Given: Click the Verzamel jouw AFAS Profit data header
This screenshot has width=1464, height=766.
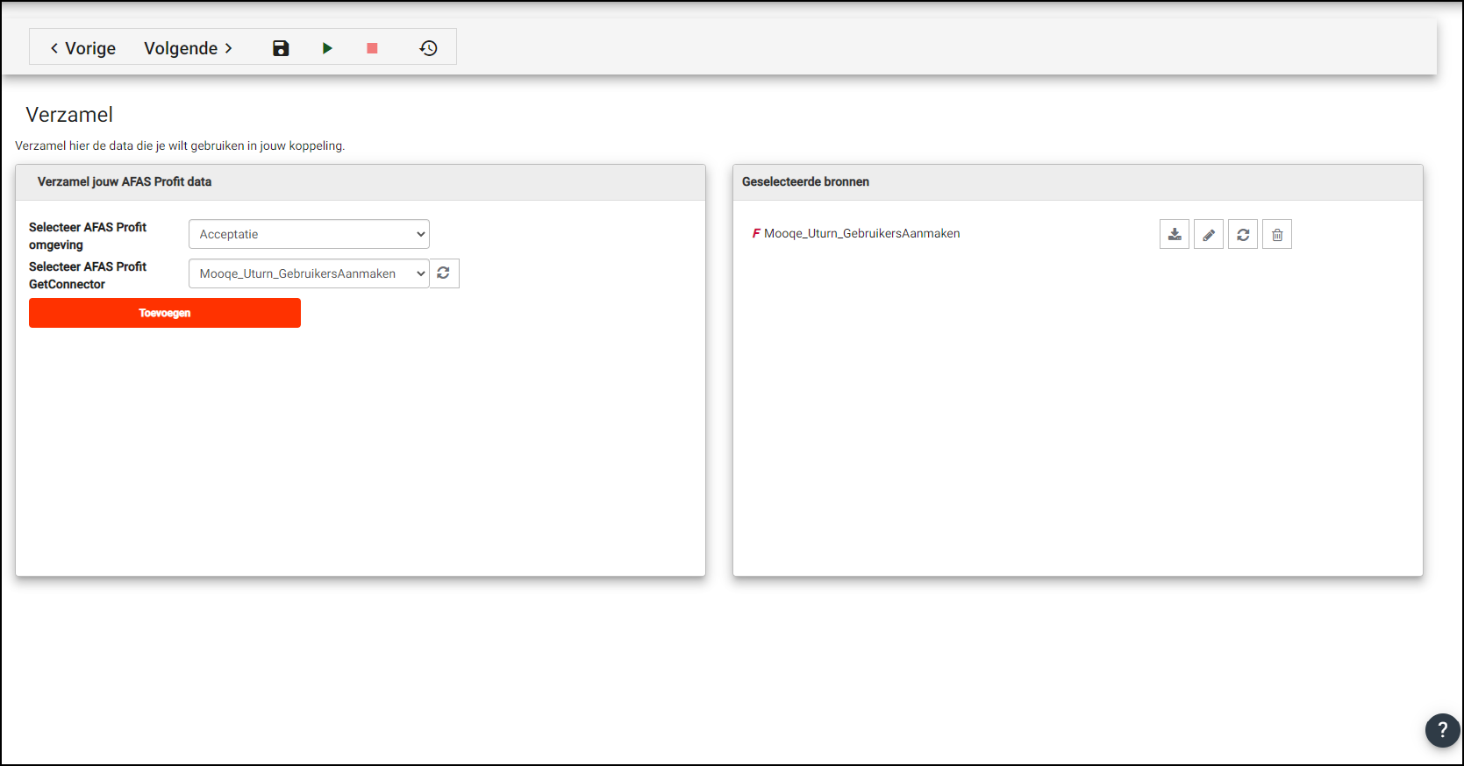Looking at the screenshot, I should click(125, 182).
